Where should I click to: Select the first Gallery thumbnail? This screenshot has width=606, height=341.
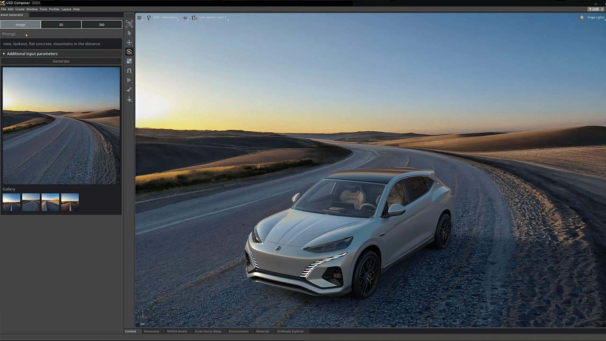tap(11, 202)
